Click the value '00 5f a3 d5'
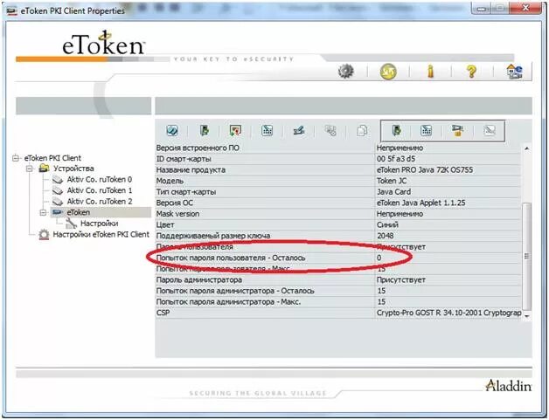549x420 pixels. 396,159
